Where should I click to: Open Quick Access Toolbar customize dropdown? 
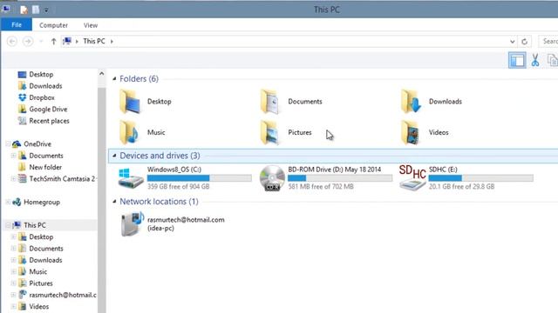[x=46, y=10]
